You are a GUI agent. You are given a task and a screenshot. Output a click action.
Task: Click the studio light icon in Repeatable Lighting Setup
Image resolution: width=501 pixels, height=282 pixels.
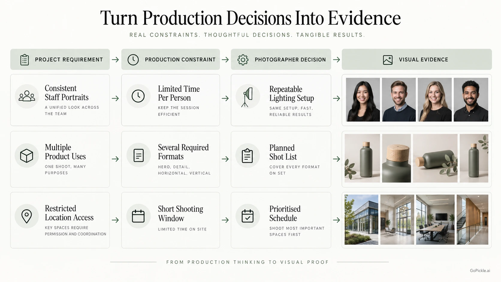(248, 97)
